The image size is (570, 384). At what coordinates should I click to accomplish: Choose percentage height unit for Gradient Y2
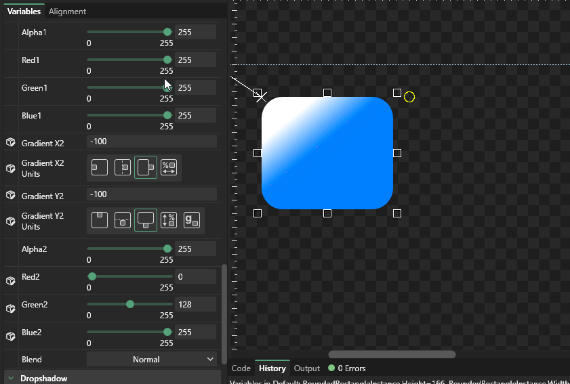tap(169, 220)
